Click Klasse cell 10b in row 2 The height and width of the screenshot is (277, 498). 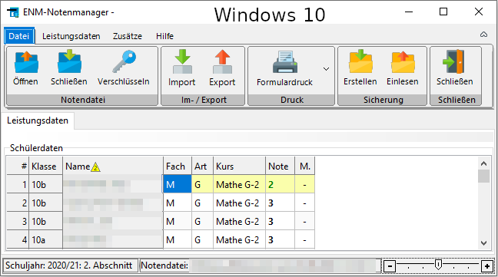point(46,203)
